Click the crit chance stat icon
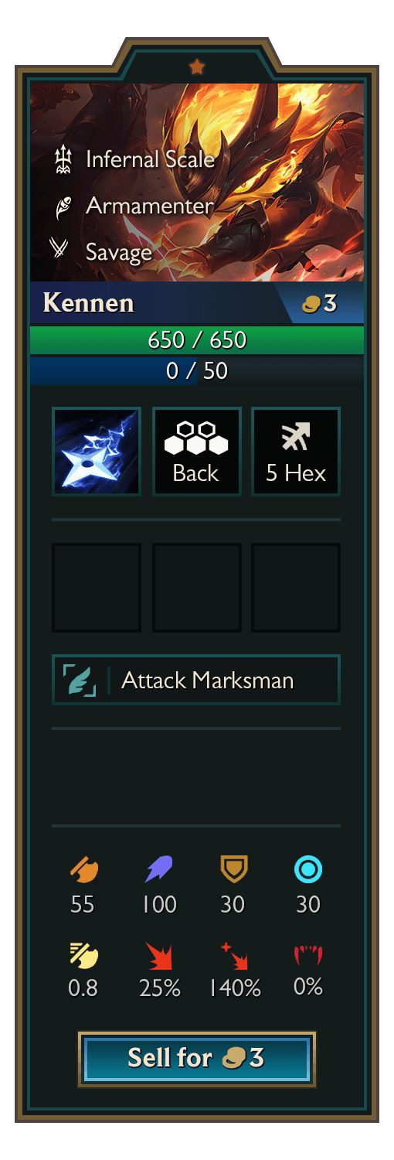The width and height of the screenshot is (394, 1160). [159, 955]
